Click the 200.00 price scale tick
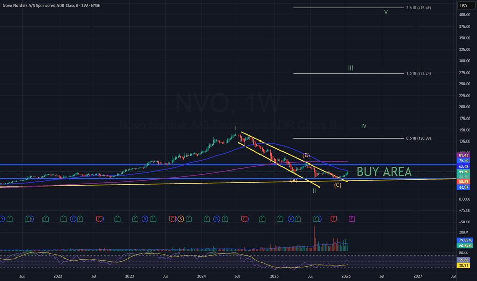The width and height of the screenshot is (477, 281). click(465, 107)
